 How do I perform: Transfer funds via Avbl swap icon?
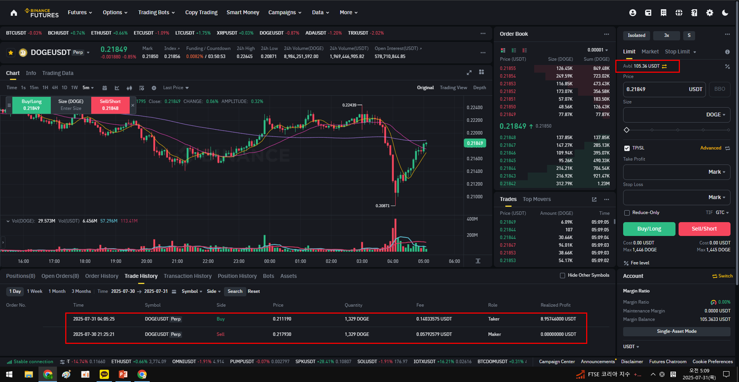coord(664,66)
